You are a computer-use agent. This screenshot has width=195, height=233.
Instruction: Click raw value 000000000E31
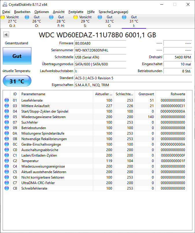[173, 106]
